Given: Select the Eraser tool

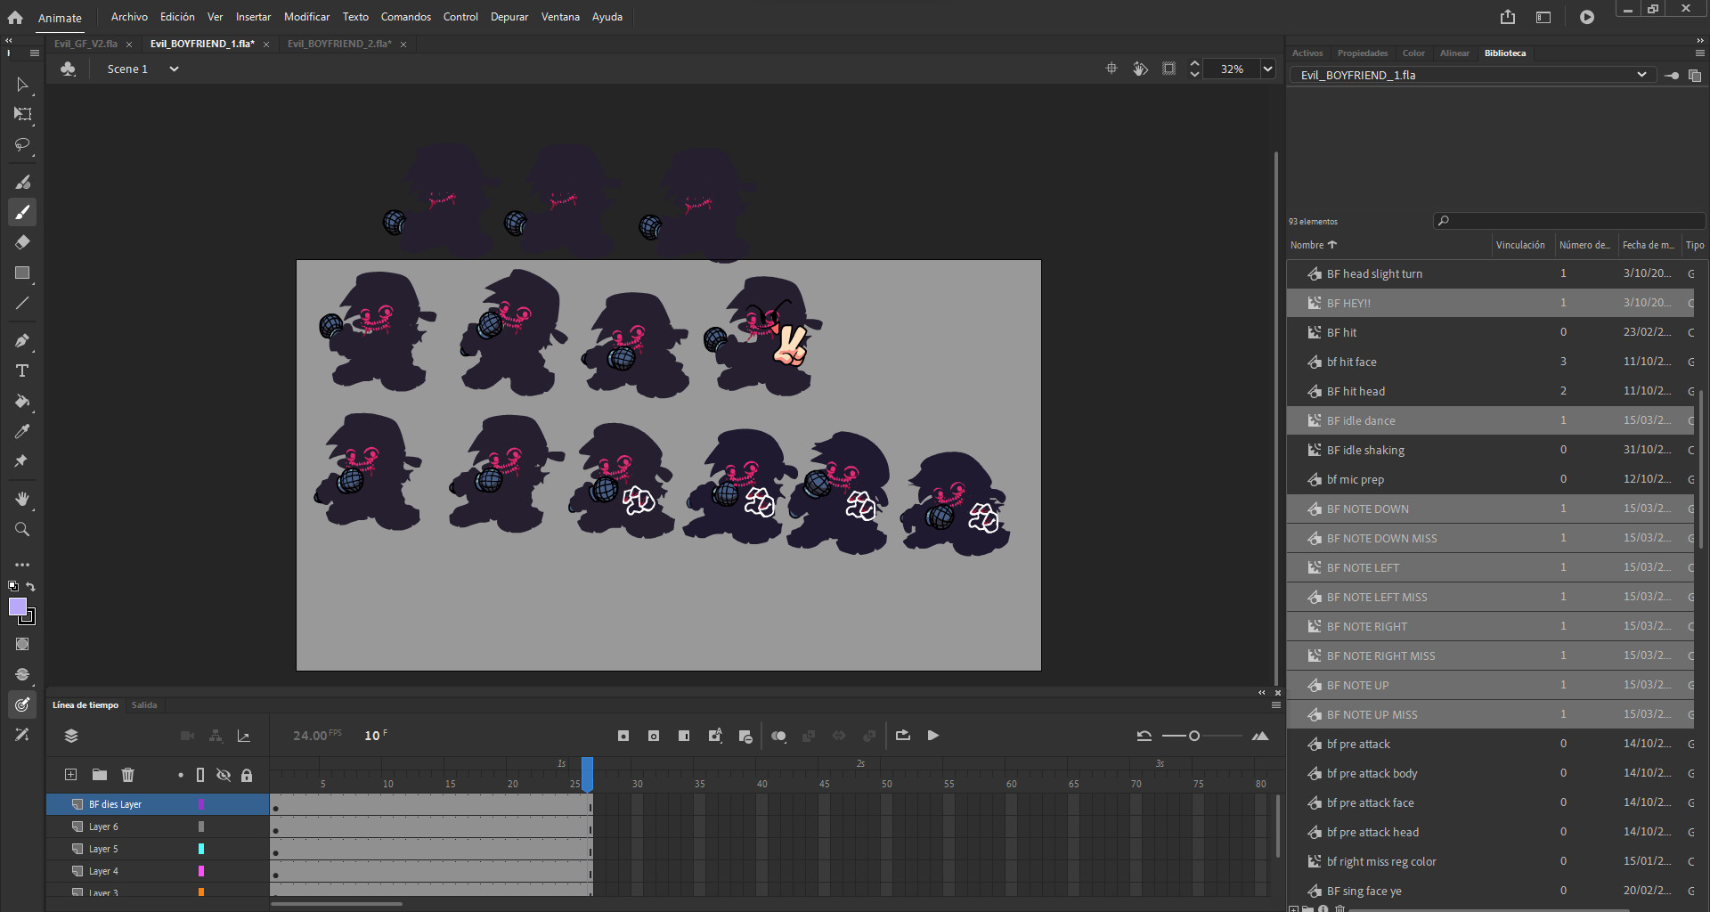Looking at the screenshot, I should point(22,241).
